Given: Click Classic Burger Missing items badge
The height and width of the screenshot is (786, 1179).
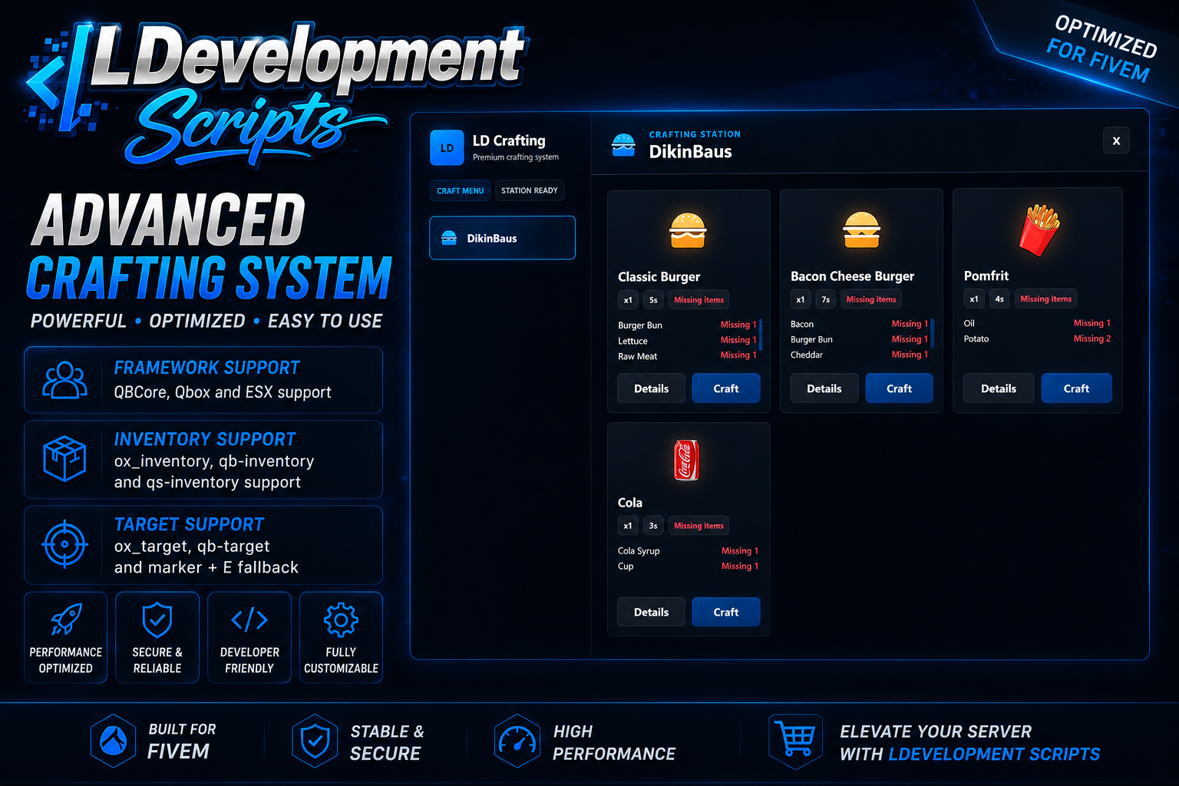Looking at the screenshot, I should [x=698, y=300].
